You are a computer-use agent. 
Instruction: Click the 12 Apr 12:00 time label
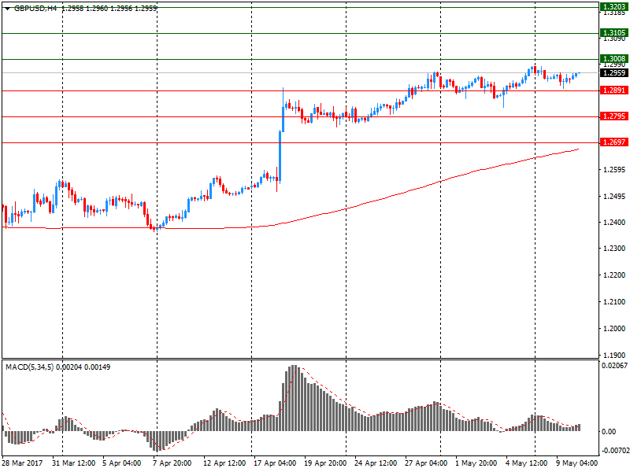(224, 463)
